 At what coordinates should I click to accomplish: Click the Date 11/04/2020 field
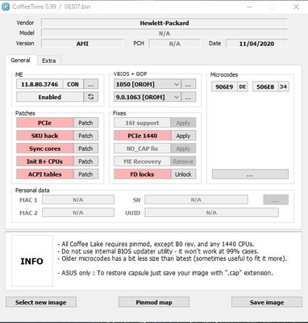[256, 44]
